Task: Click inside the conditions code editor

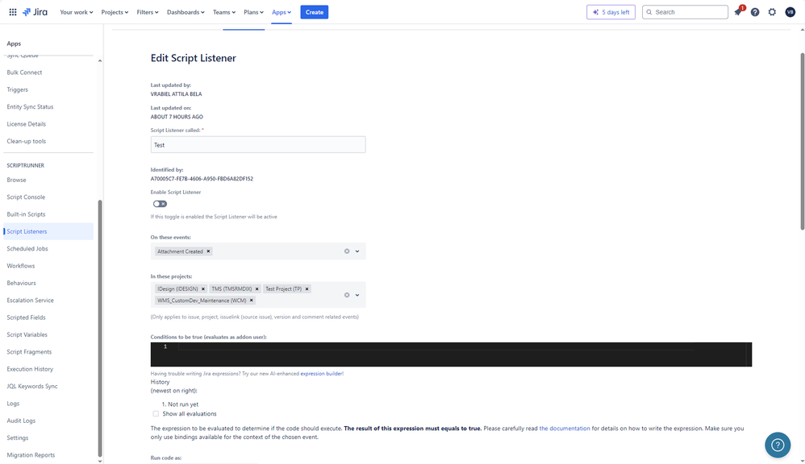Action: [x=451, y=354]
